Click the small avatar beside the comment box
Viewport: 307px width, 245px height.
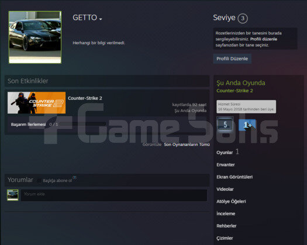[13, 195]
